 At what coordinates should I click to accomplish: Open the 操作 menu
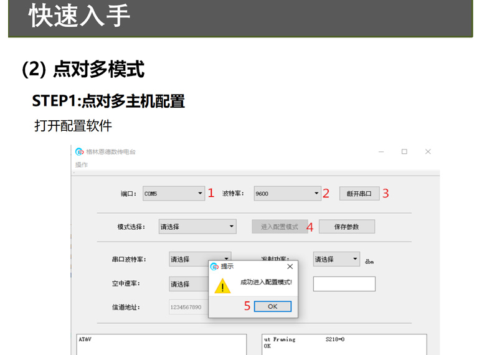(x=82, y=164)
